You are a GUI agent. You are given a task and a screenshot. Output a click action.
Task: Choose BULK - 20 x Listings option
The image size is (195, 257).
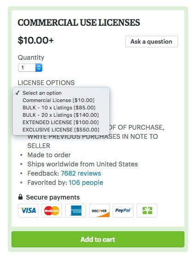coord(61,115)
